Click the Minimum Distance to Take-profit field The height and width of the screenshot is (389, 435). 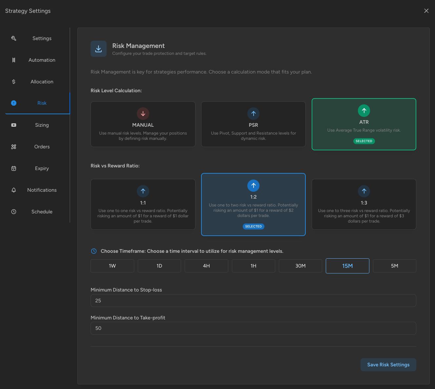(x=254, y=328)
